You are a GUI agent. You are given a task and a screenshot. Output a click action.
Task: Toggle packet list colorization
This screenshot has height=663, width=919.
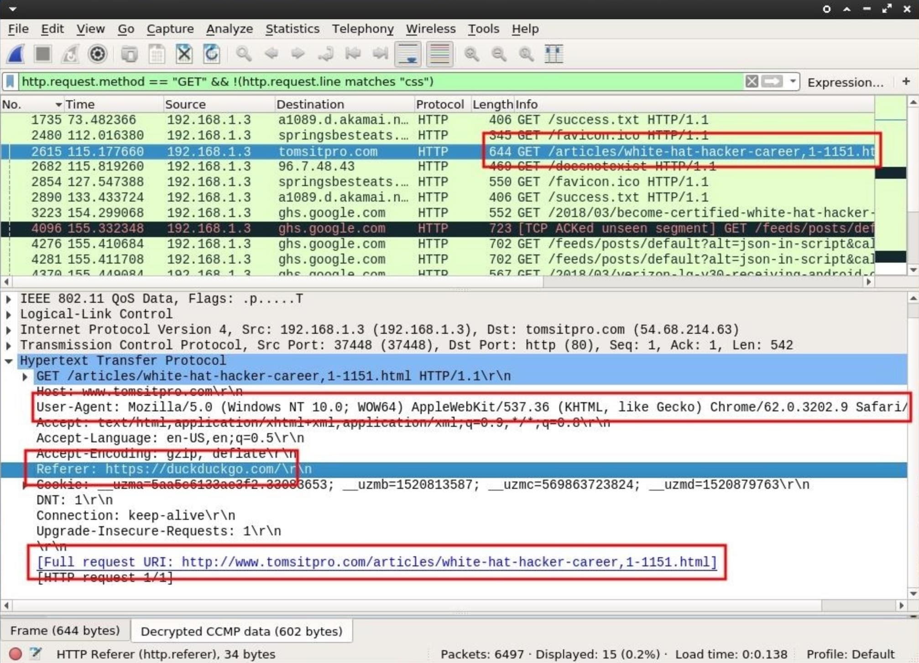point(439,54)
